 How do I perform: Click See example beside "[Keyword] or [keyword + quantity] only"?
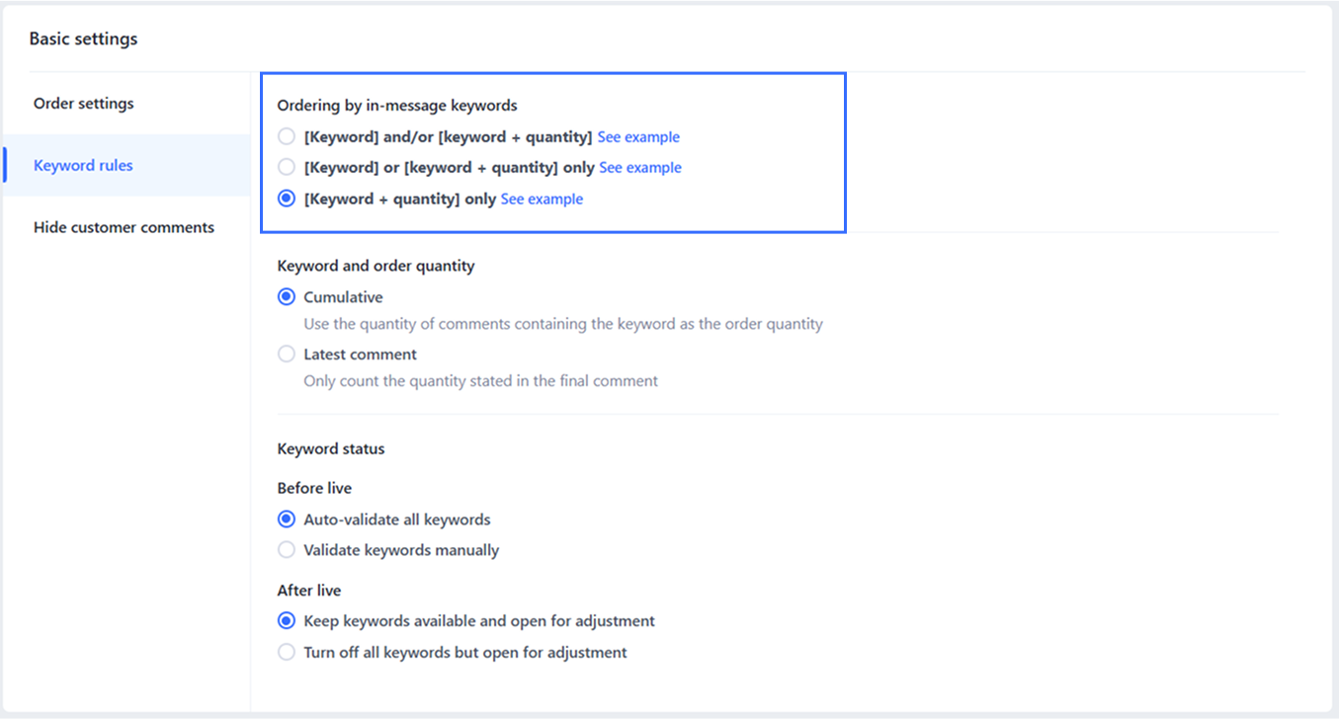(640, 168)
